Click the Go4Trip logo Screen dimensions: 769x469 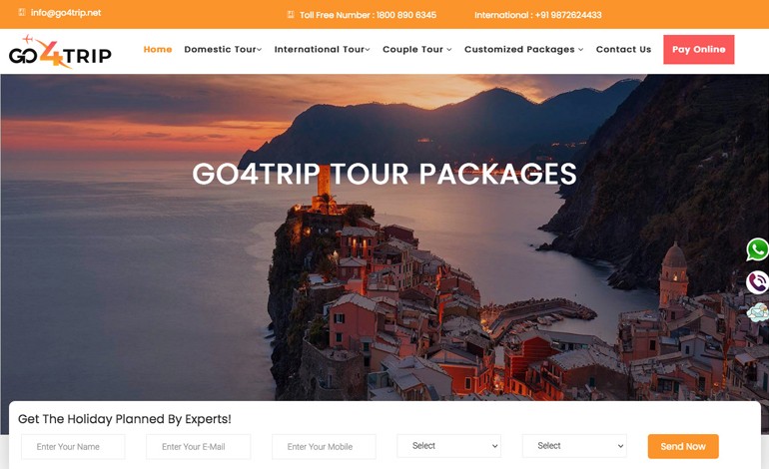(x=60, y=52)
